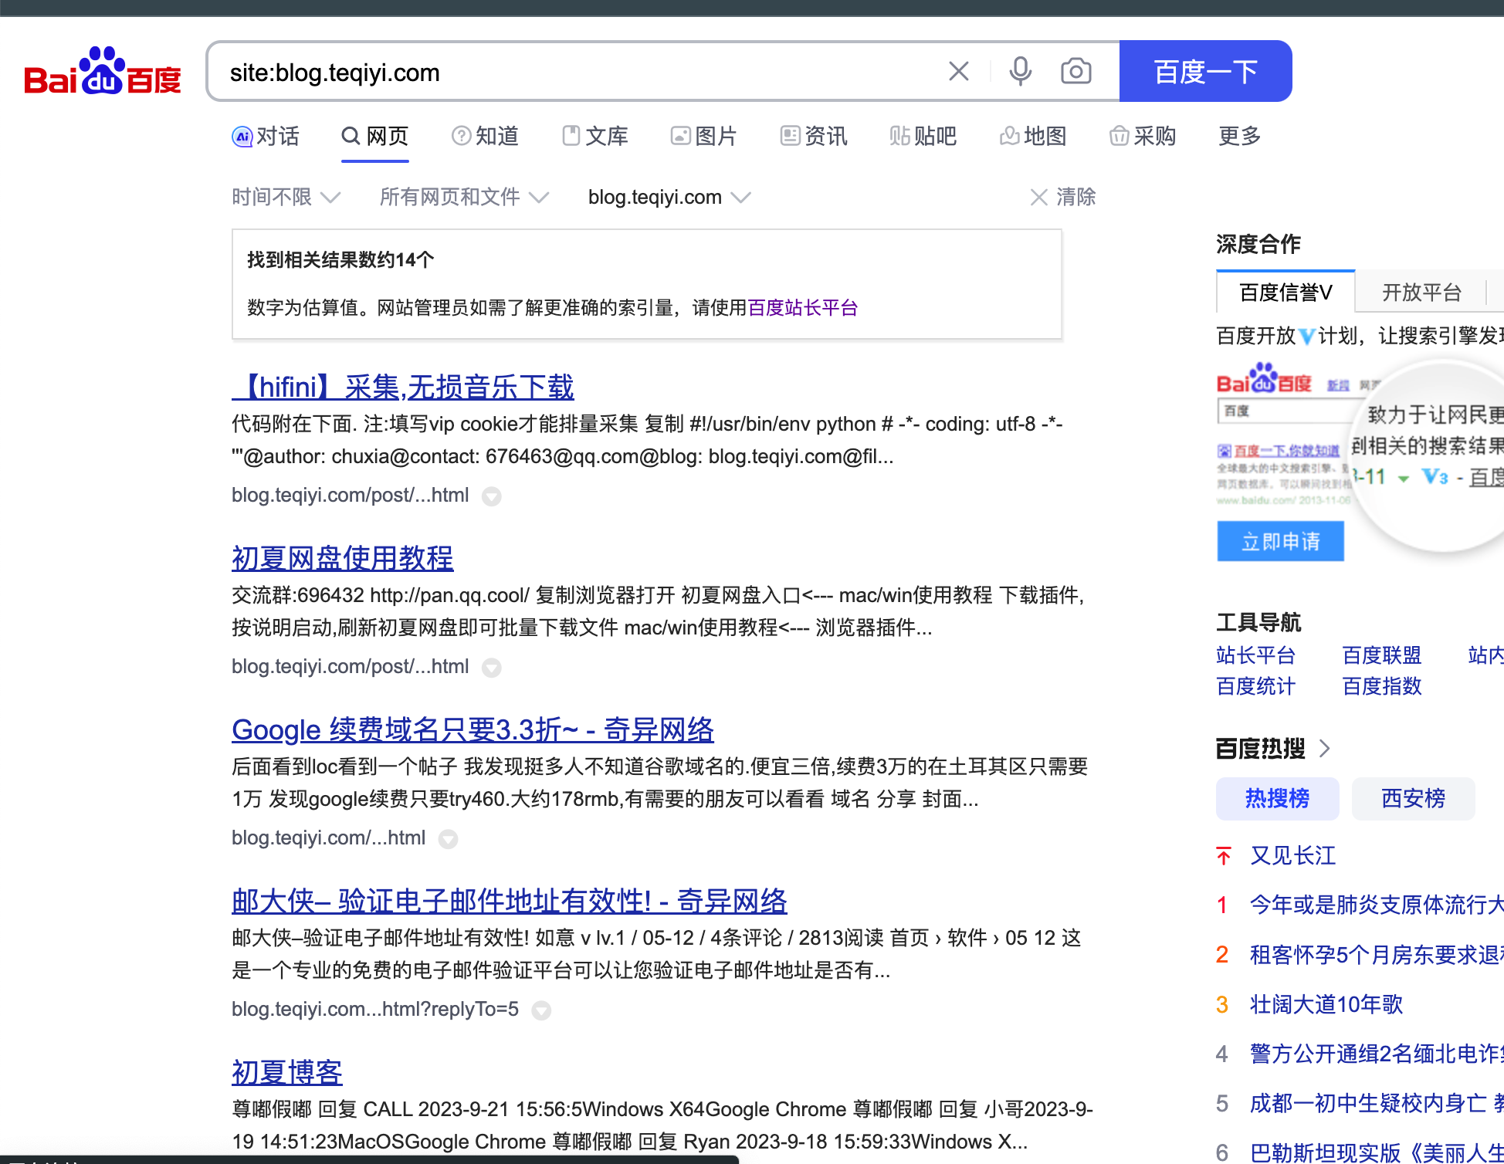Open hot search 租客怀孕5个月房东要求退
This screenshot has width=1504, height=1164.
coord(1377,955)
